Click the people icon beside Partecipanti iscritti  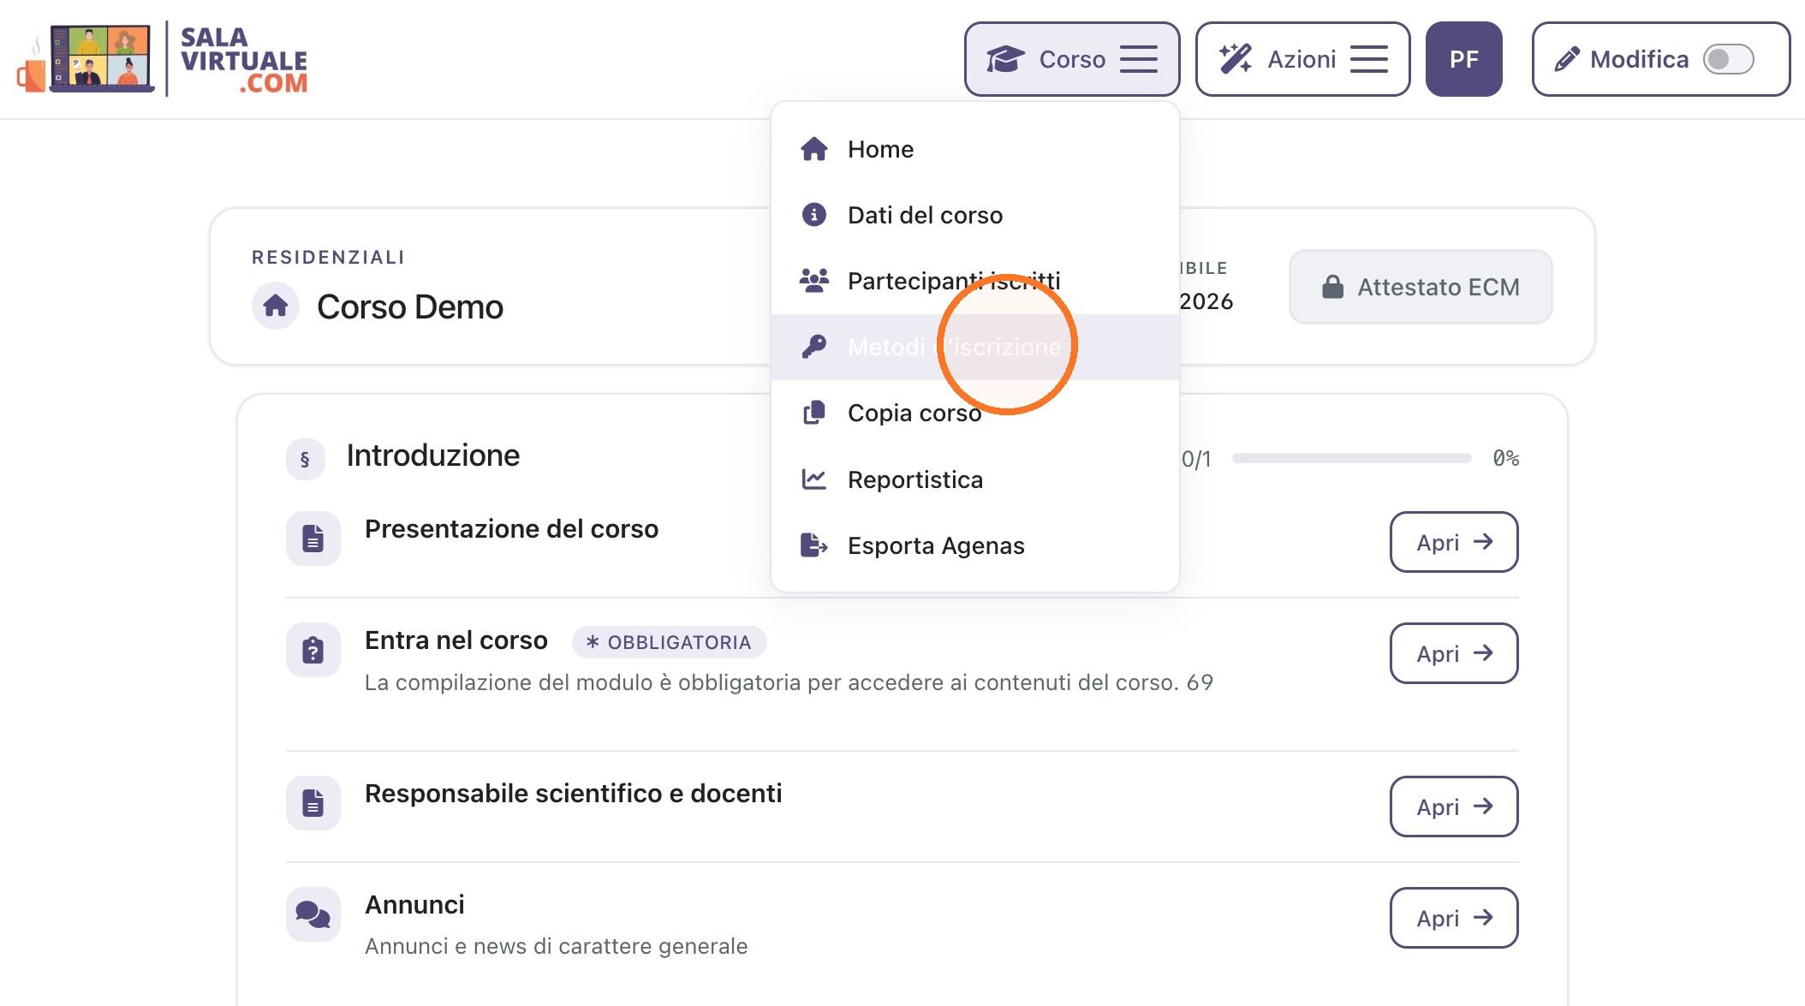tap(813, 280)
